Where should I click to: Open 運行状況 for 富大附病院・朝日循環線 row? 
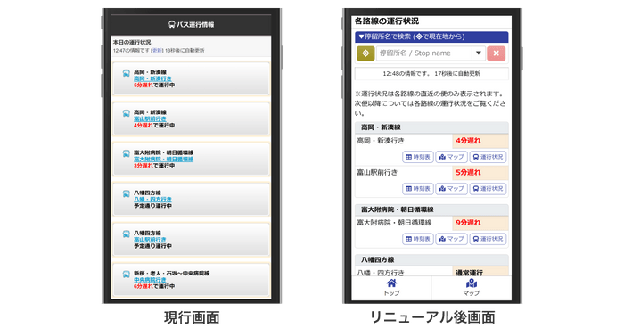coord(488,239)
